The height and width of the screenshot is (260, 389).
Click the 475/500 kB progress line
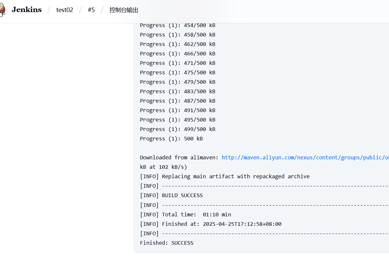click(x=177, y=72)
